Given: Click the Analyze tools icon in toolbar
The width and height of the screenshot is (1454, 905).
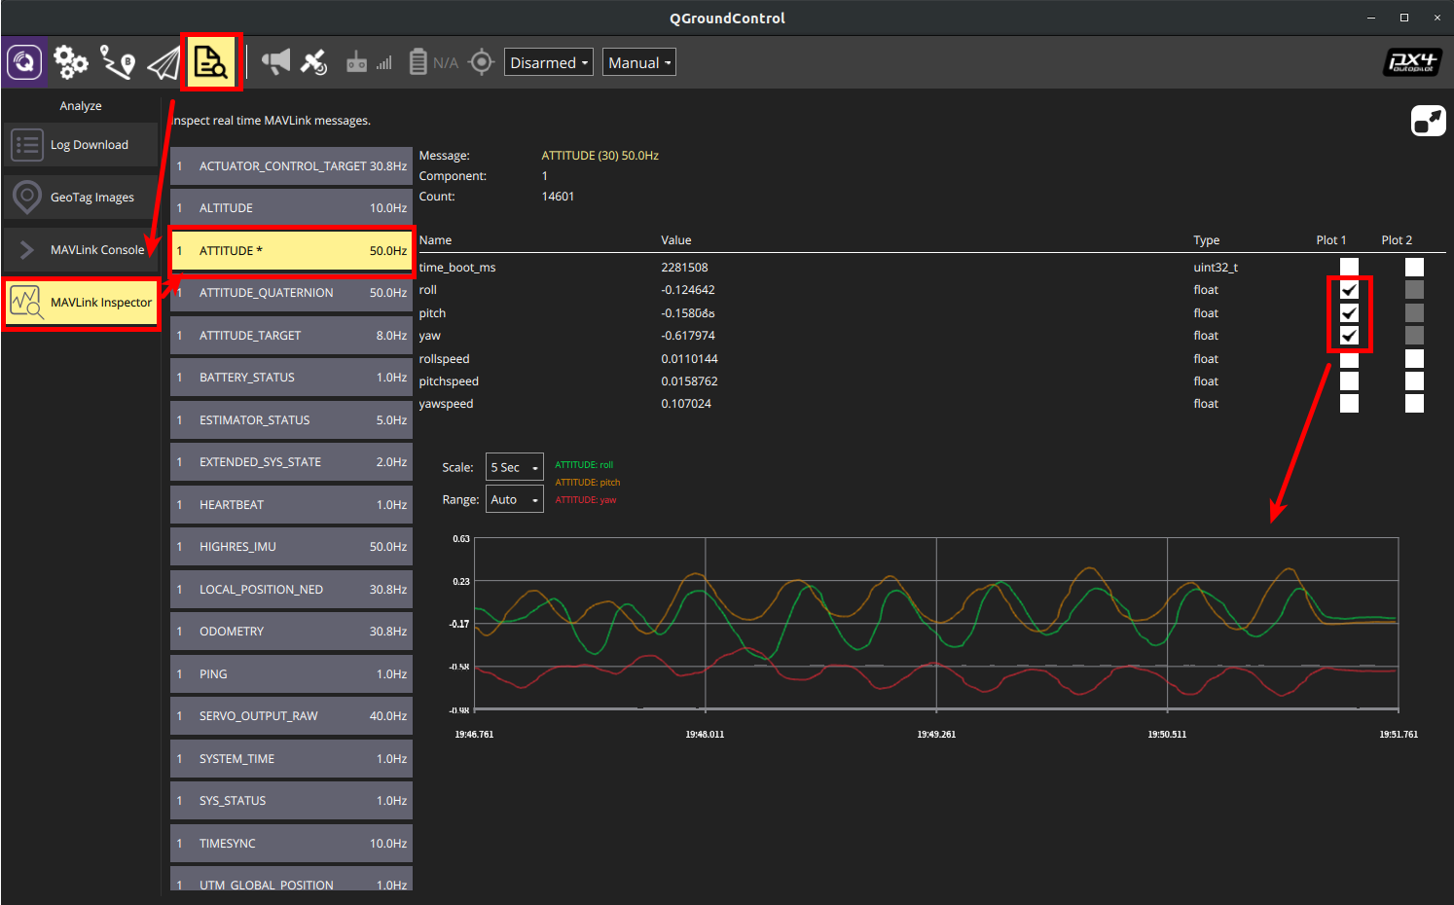Looking at the screenshot, I should 210,63.
